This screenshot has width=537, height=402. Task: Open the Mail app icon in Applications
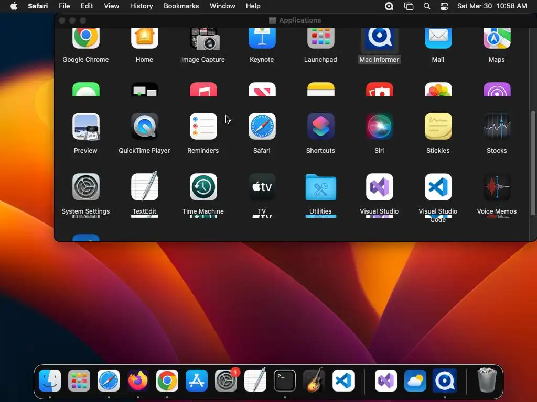[438, 38]
